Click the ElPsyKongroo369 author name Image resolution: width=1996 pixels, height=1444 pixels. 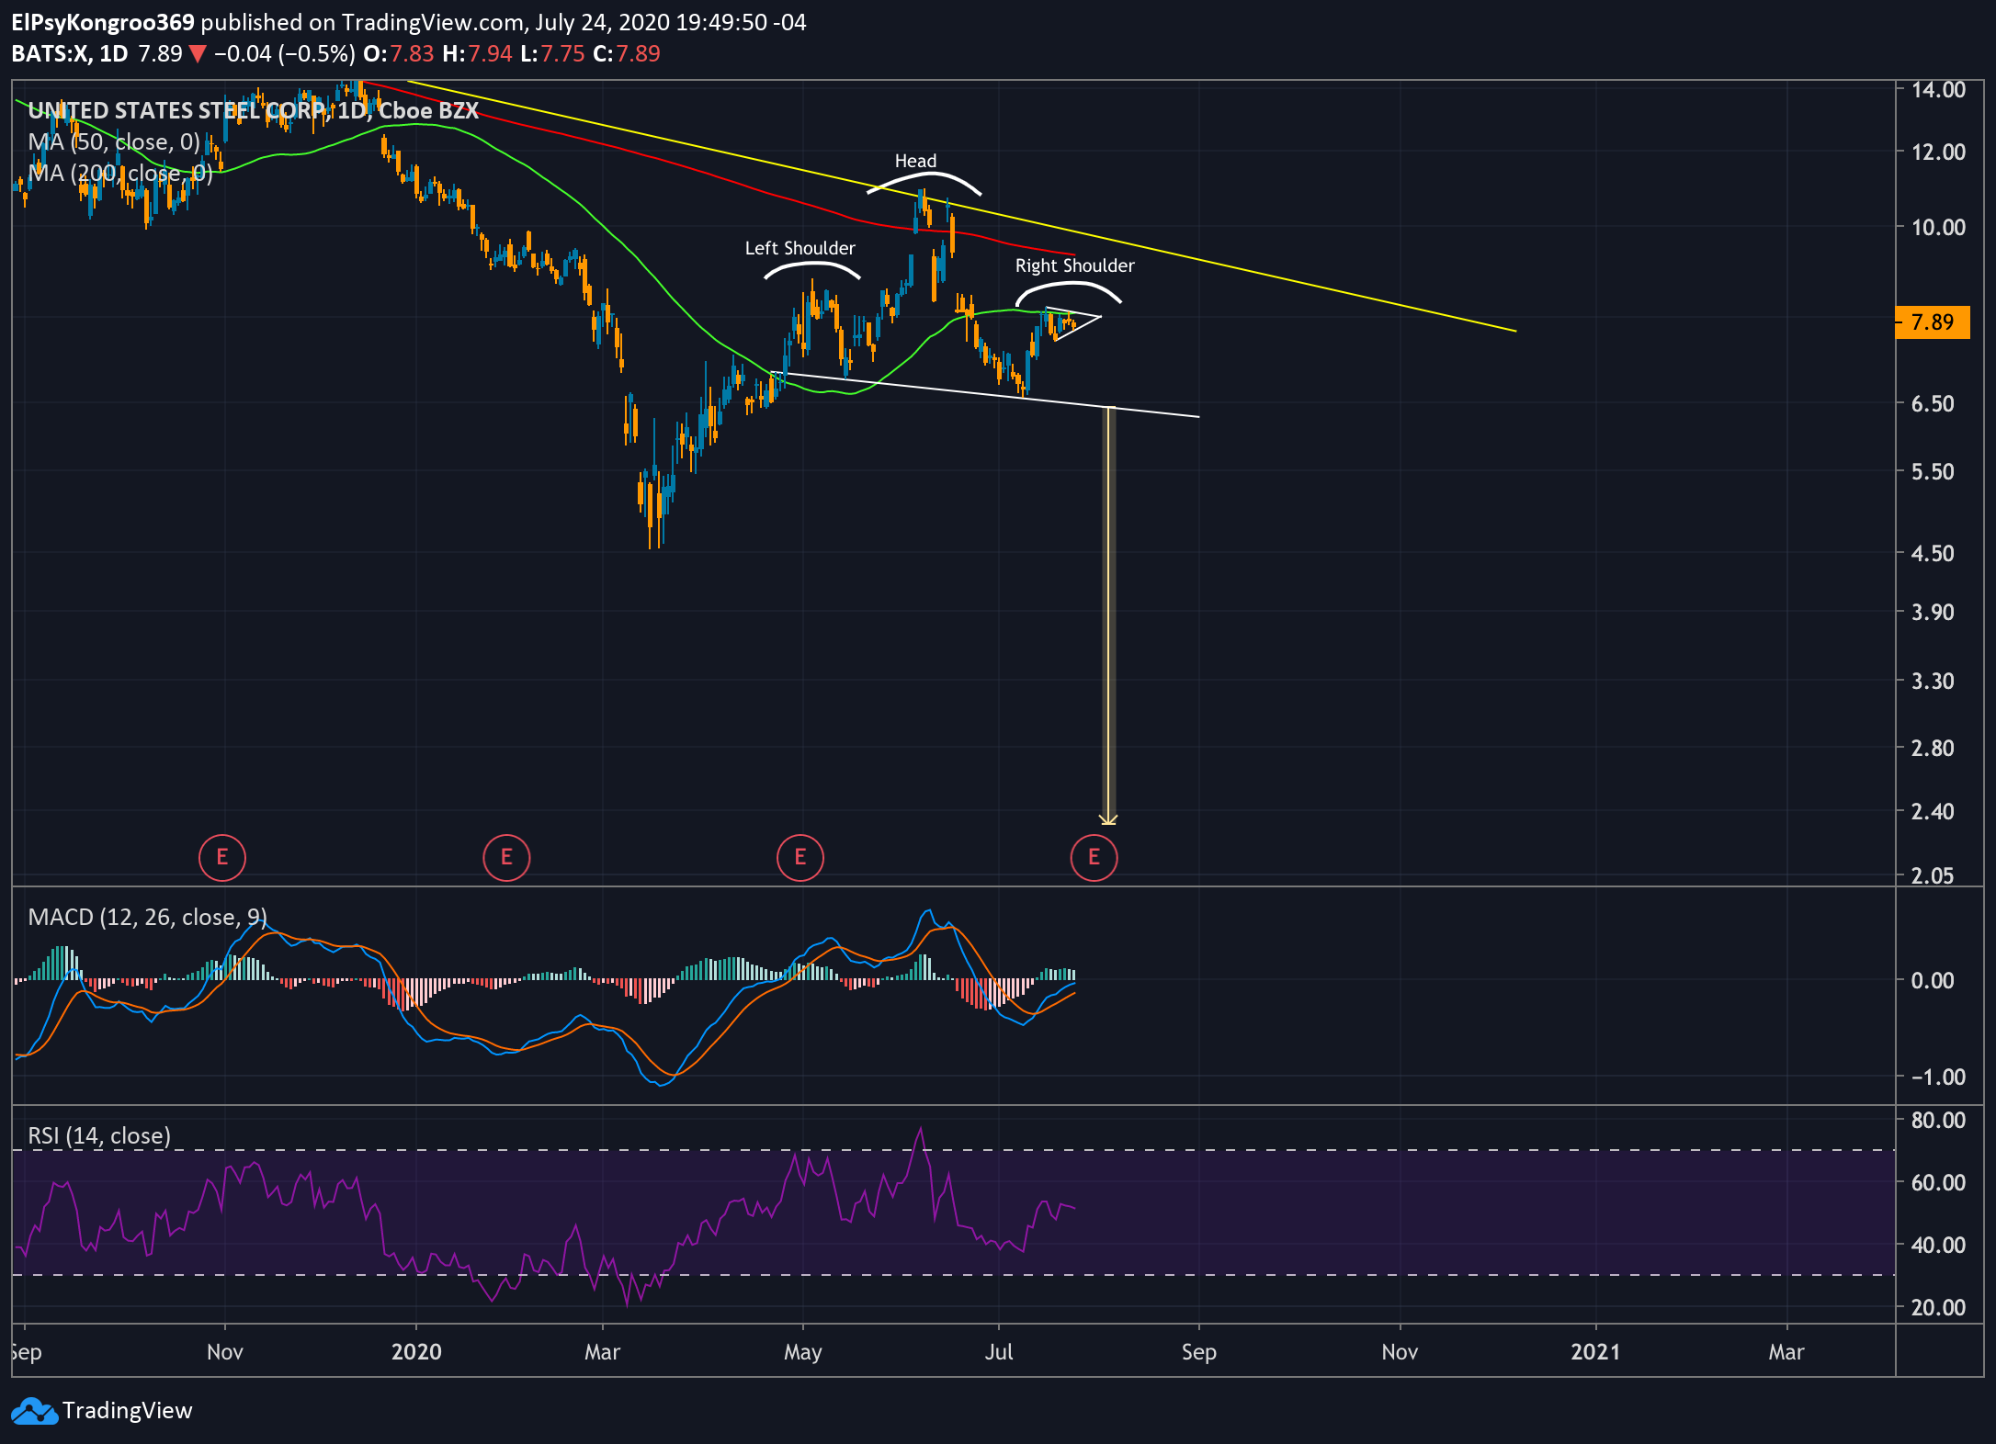(103, 22)
